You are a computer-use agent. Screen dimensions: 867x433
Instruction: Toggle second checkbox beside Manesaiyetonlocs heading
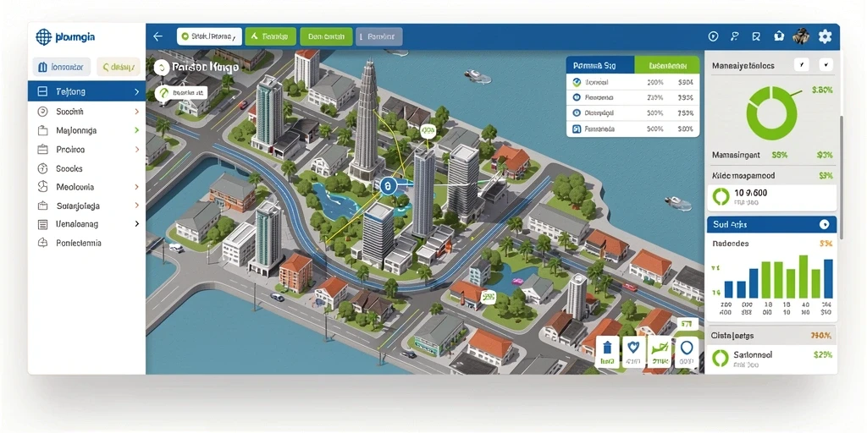point(826,65)
